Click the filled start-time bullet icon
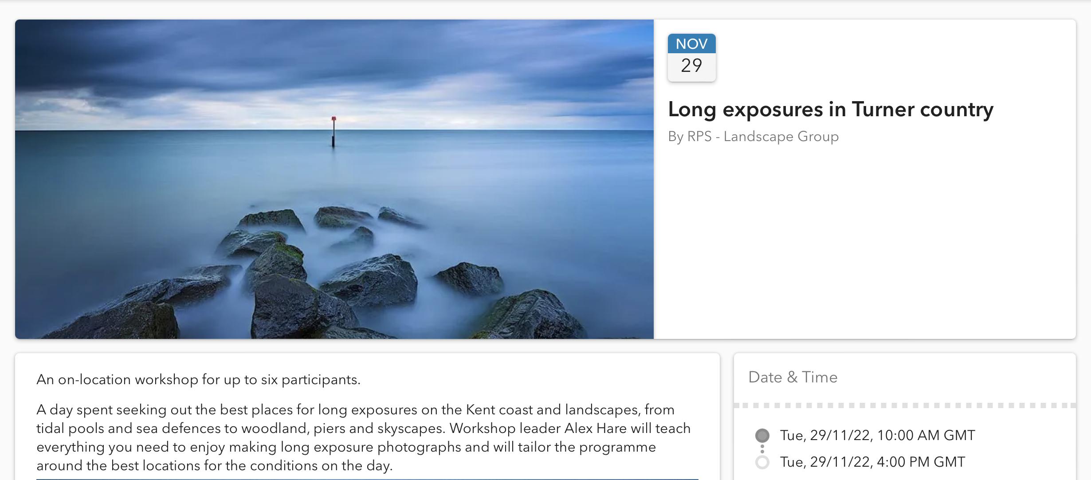Viewport: 1091px width, 480px height. click(x=762, y=435)
